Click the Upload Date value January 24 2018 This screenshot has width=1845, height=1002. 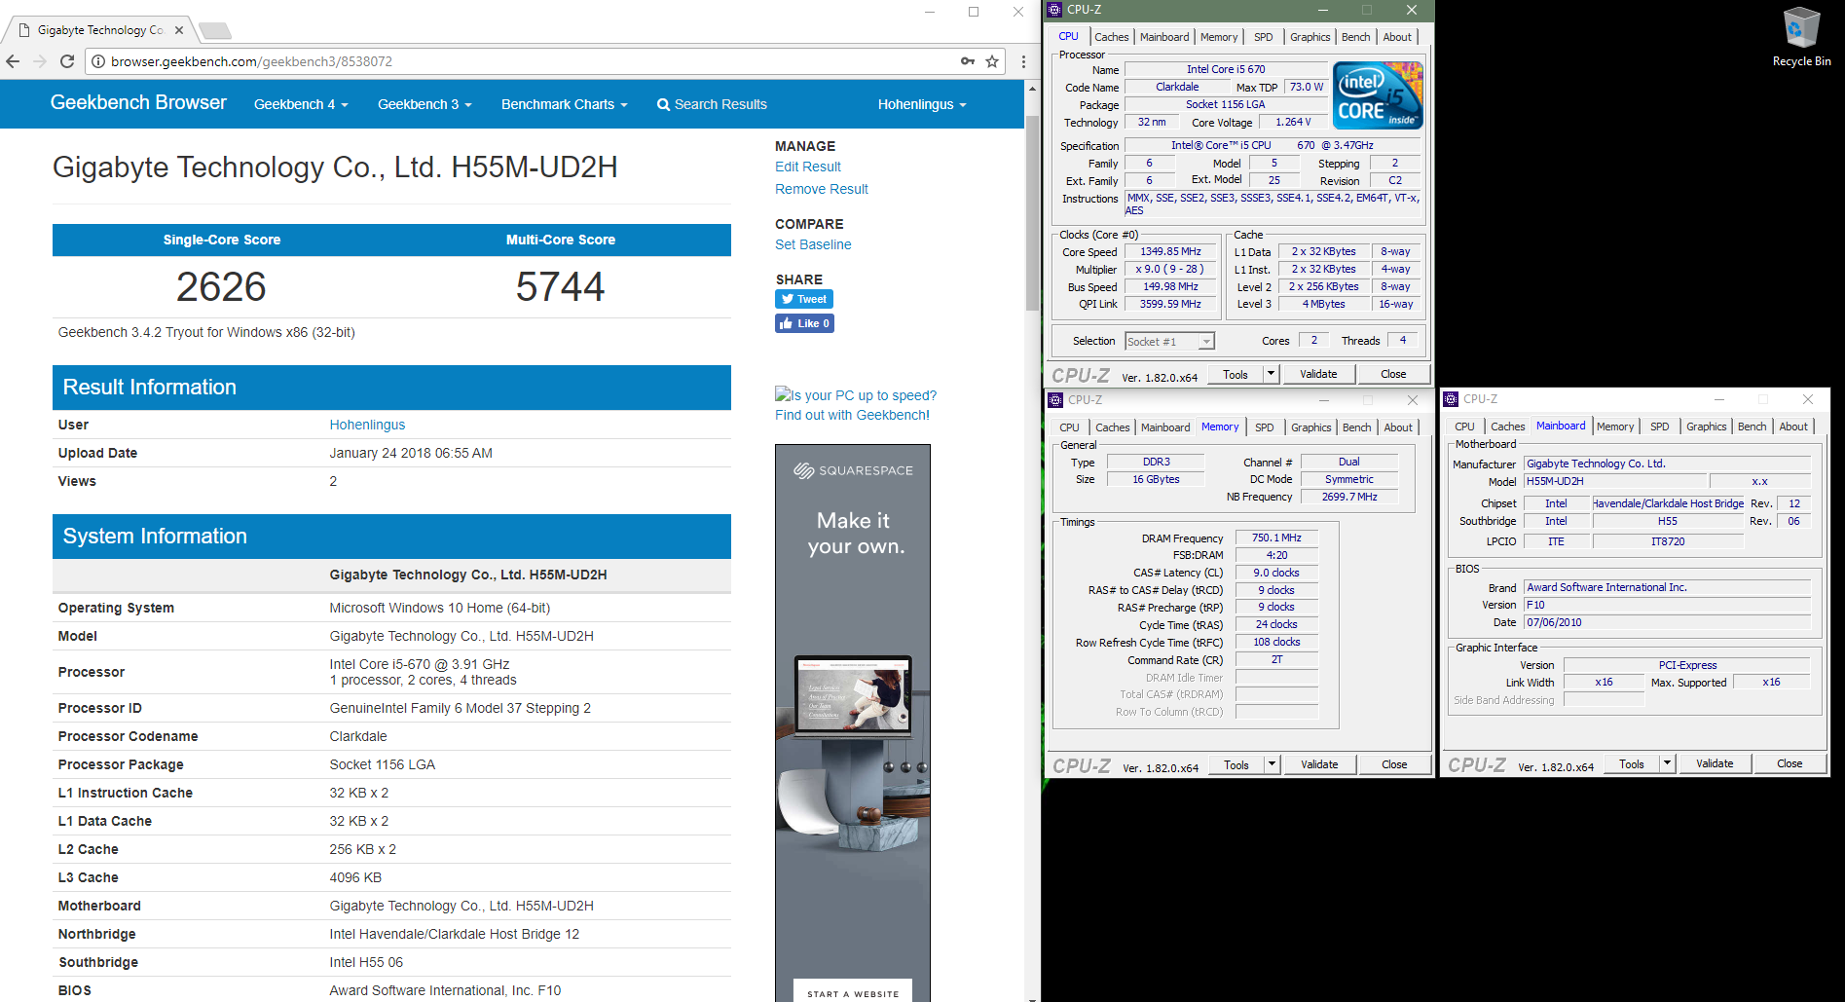pyautogui.click(x=411, y=453)
